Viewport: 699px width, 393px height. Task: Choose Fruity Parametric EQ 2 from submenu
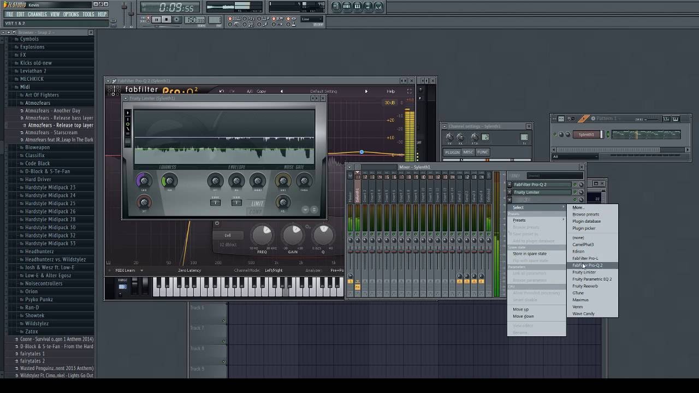[592, 279]
